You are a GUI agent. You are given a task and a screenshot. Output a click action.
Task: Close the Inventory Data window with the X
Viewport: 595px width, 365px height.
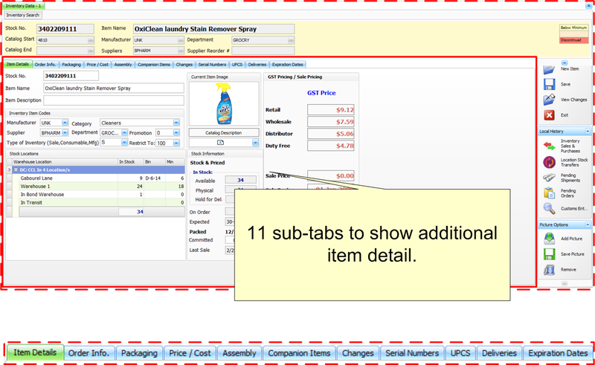588,6
